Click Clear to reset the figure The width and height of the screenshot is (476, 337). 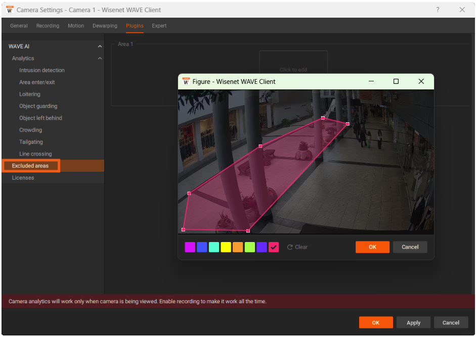[297, 247]
